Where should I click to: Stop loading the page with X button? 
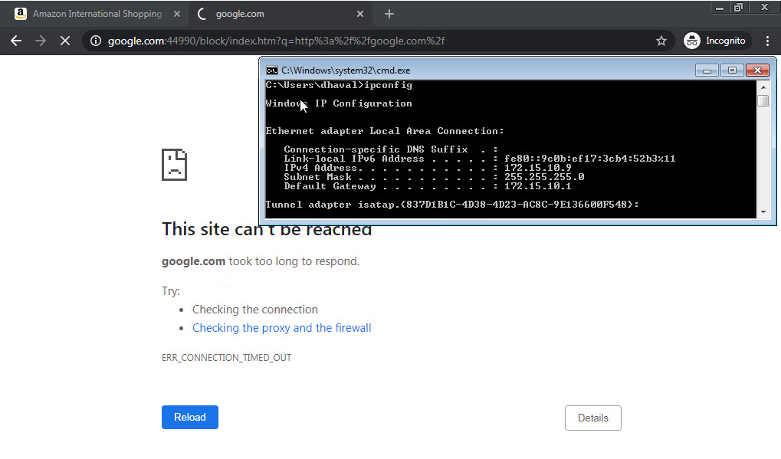point(64,41)
